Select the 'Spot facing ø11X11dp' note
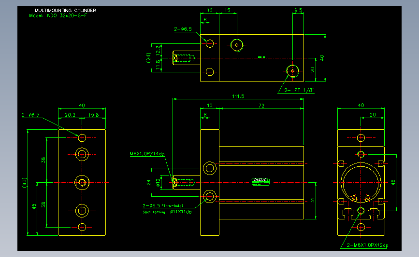This screenshot has width=419, height=257. [x=167, y=212]
